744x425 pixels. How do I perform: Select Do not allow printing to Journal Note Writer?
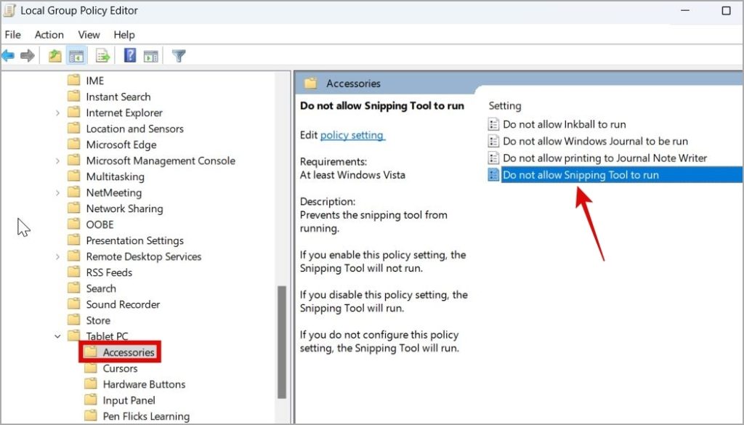pyautogui.click(x=605, y=158)
